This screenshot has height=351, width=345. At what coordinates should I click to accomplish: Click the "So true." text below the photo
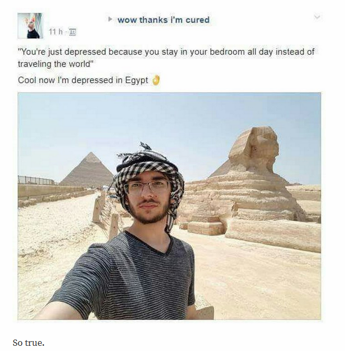pos(29,343)
